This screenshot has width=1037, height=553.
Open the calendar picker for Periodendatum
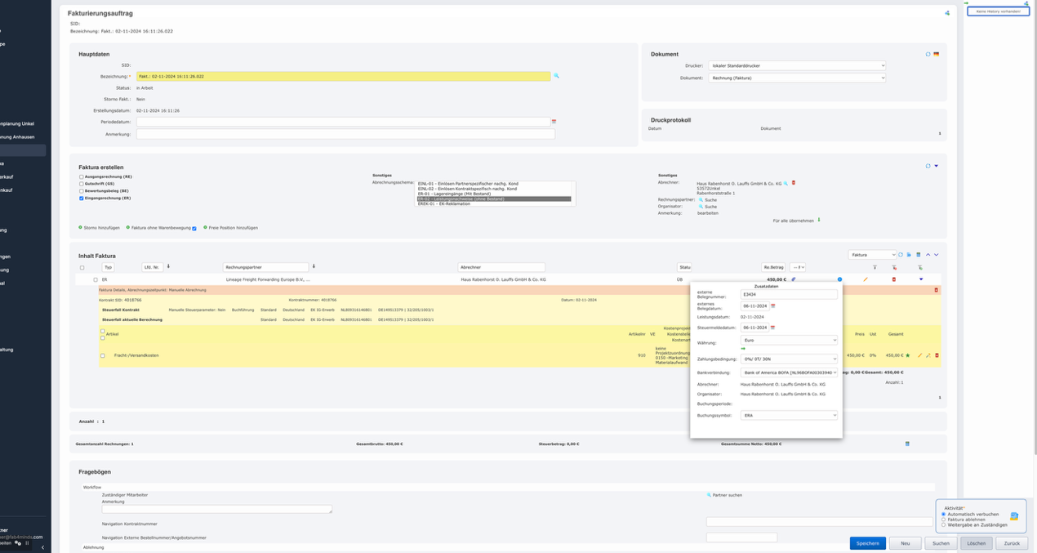coord(554,121)
